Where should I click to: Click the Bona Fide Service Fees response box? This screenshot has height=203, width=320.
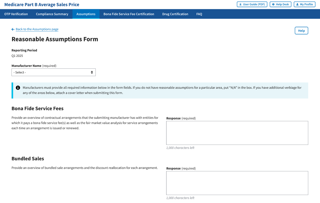point(237,133)
